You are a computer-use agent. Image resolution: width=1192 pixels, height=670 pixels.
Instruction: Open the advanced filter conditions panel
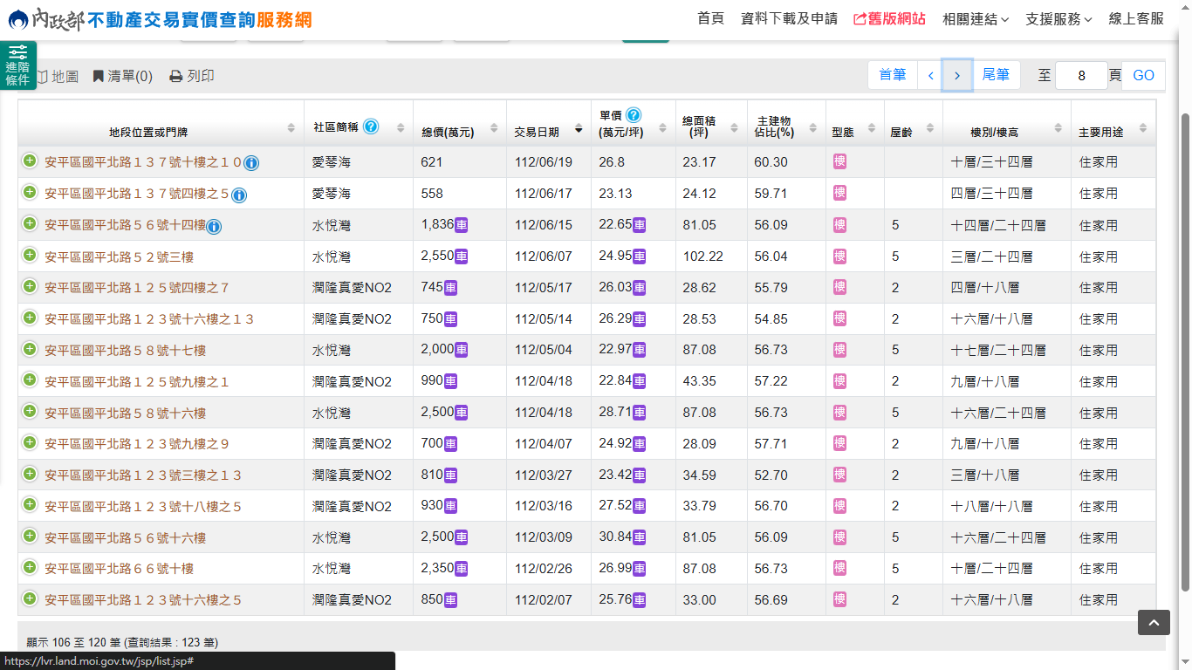(17, 65)
